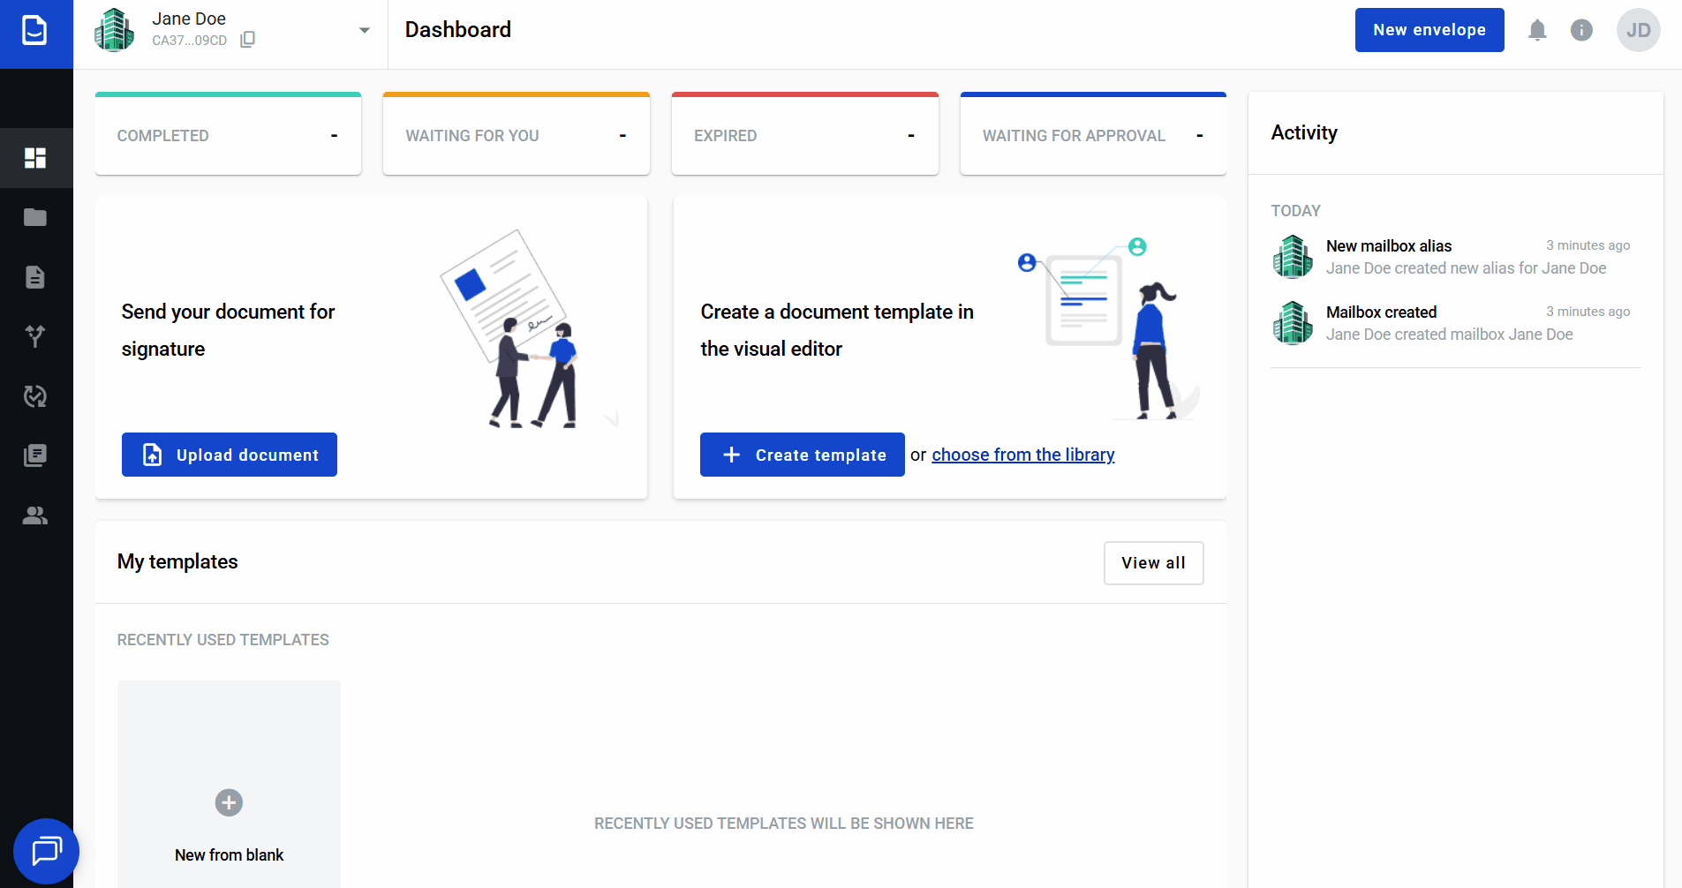This screenshot has width=1682, height=888.
Task: Select the Waiting For You status card
Action: pyautogui.click(x=517, y=135)
